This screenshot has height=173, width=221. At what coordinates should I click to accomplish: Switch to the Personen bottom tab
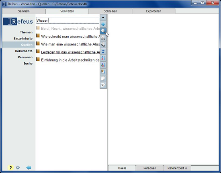click(x=150, y=168)
